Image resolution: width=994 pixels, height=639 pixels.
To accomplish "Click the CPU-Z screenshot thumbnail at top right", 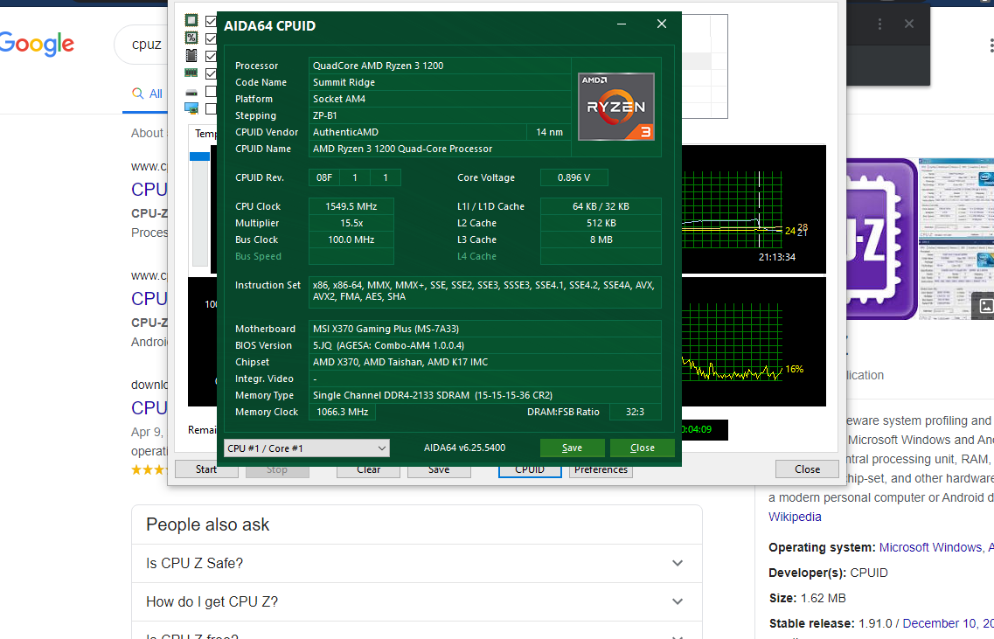I will pos(956,198).
